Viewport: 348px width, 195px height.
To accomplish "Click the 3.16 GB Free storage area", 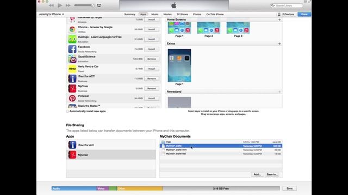I will [221, 188].
